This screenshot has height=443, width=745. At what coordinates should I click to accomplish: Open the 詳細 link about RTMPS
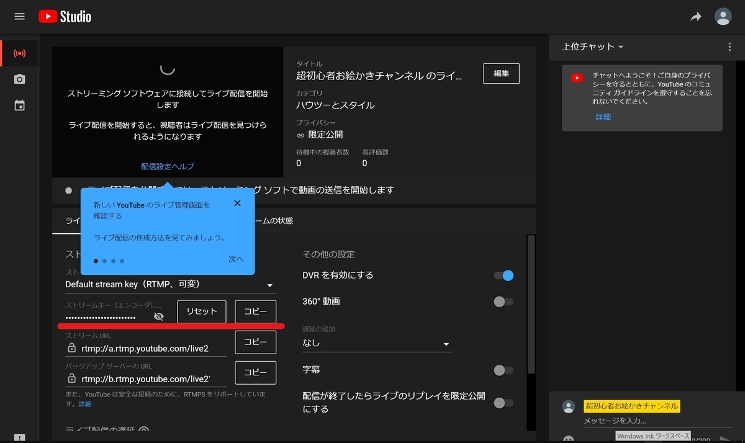tap(84, 404)
